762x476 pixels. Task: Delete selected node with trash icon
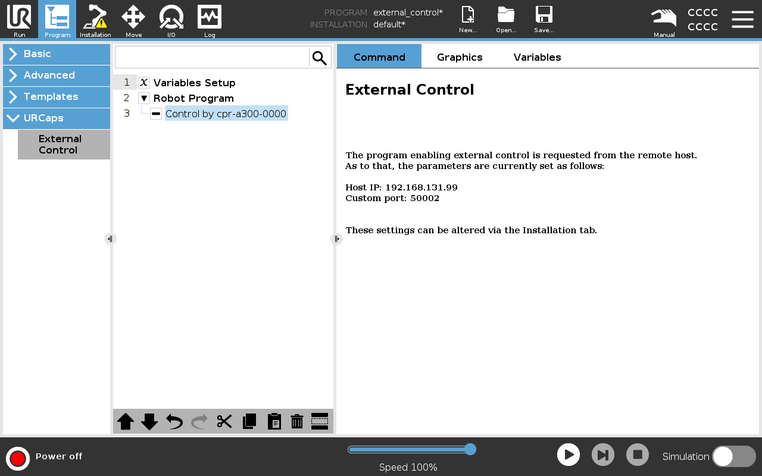(x=297, y=421)
